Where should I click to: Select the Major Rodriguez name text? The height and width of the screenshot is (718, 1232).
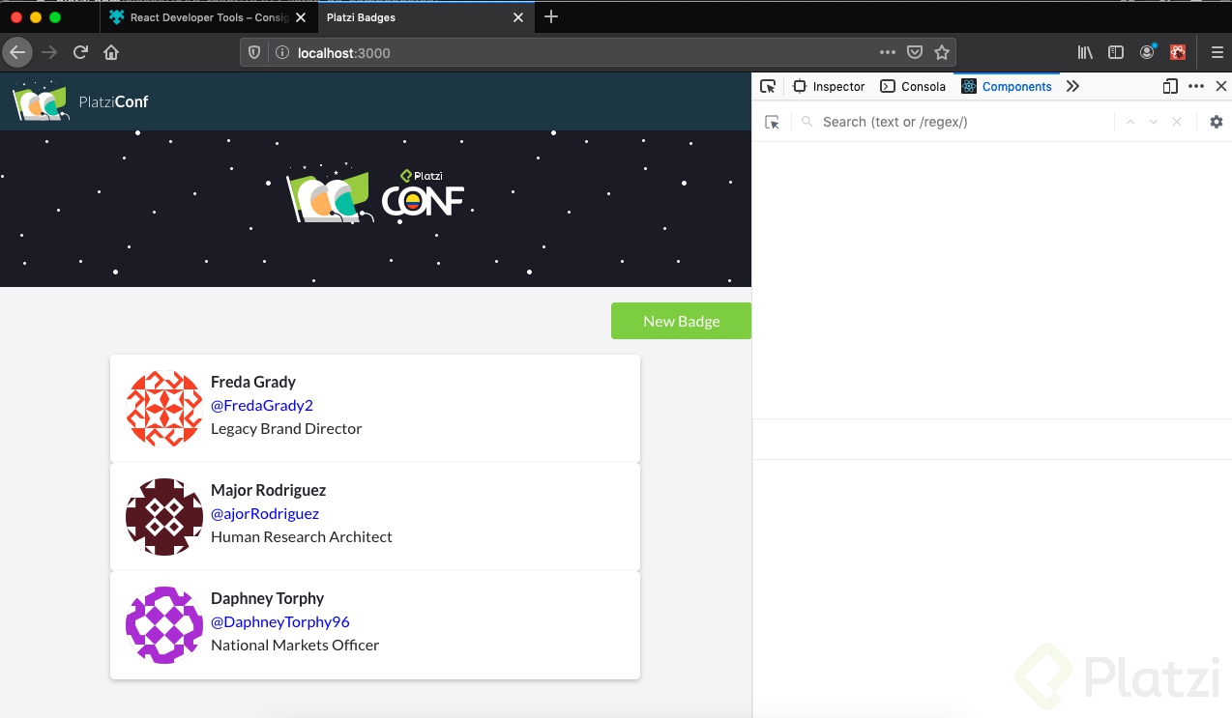269,490
